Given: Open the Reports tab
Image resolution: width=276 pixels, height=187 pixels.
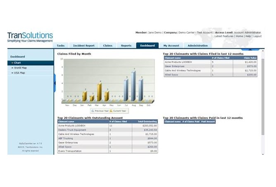Looking at the screenshot, I should pyautogui.click(x=126, y=46).
